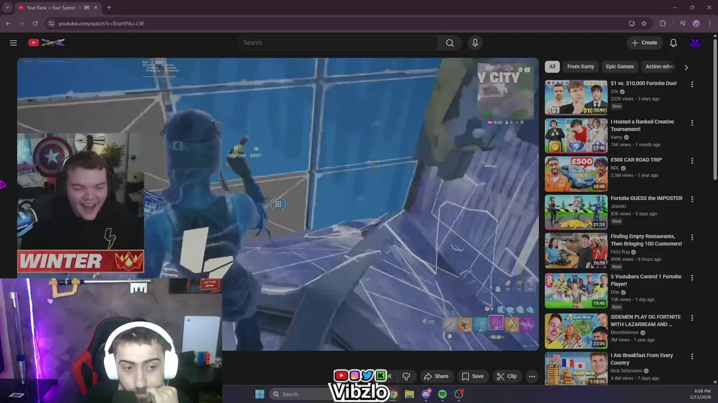Show more filter chips with right chevron
Screen dimensions: 718x403
686,67
